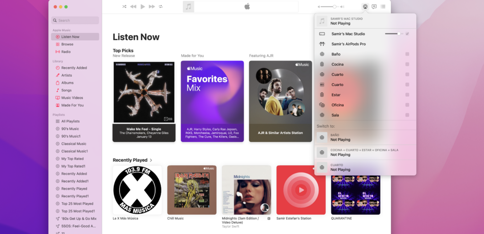Click the gear icon beside Classical Music
This screenshot has width=484, height=234.
point(57,144)
